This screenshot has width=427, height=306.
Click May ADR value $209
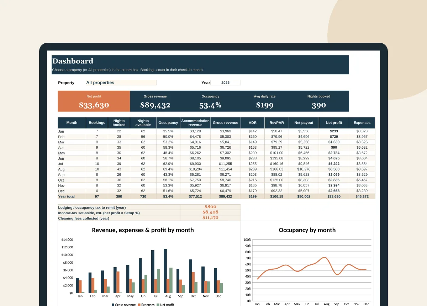(x=253, y=153)
